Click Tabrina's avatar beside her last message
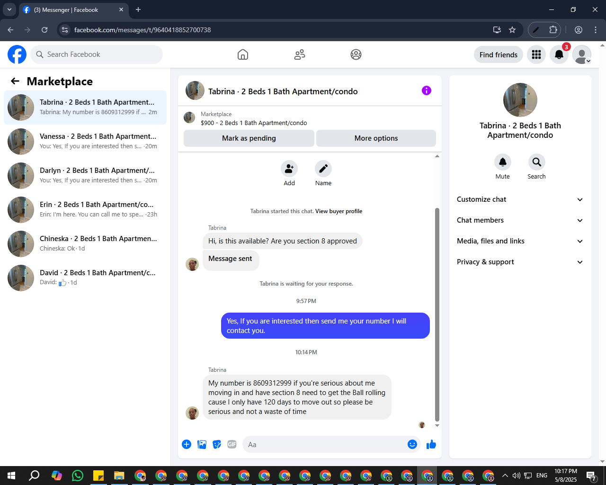This screenshot has height=485, width=606. tap(192, 413)
